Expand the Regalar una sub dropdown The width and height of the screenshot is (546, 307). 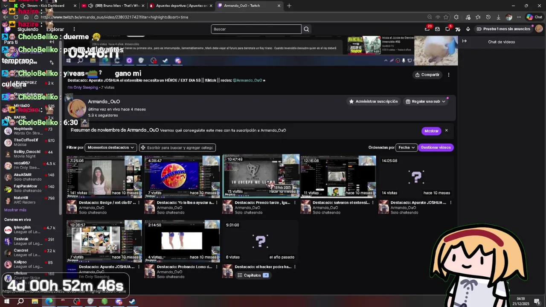click(425, 101)
